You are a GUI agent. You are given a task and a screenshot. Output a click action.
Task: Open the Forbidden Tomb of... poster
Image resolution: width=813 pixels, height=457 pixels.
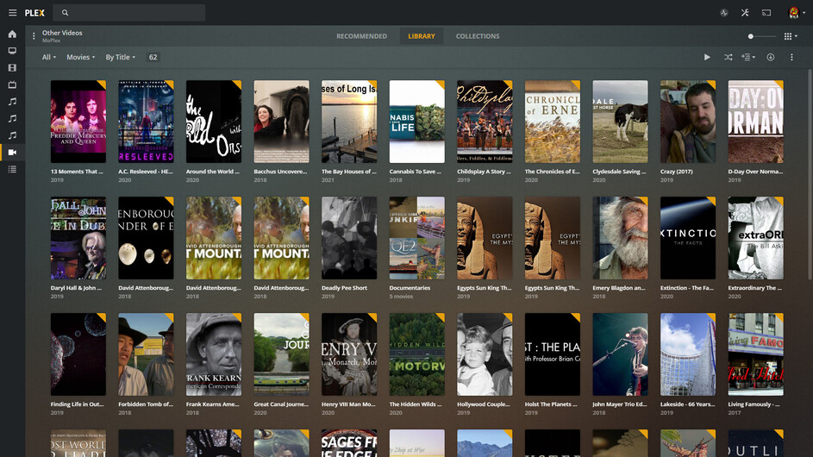pyautogui.click(x=146, y=354)
